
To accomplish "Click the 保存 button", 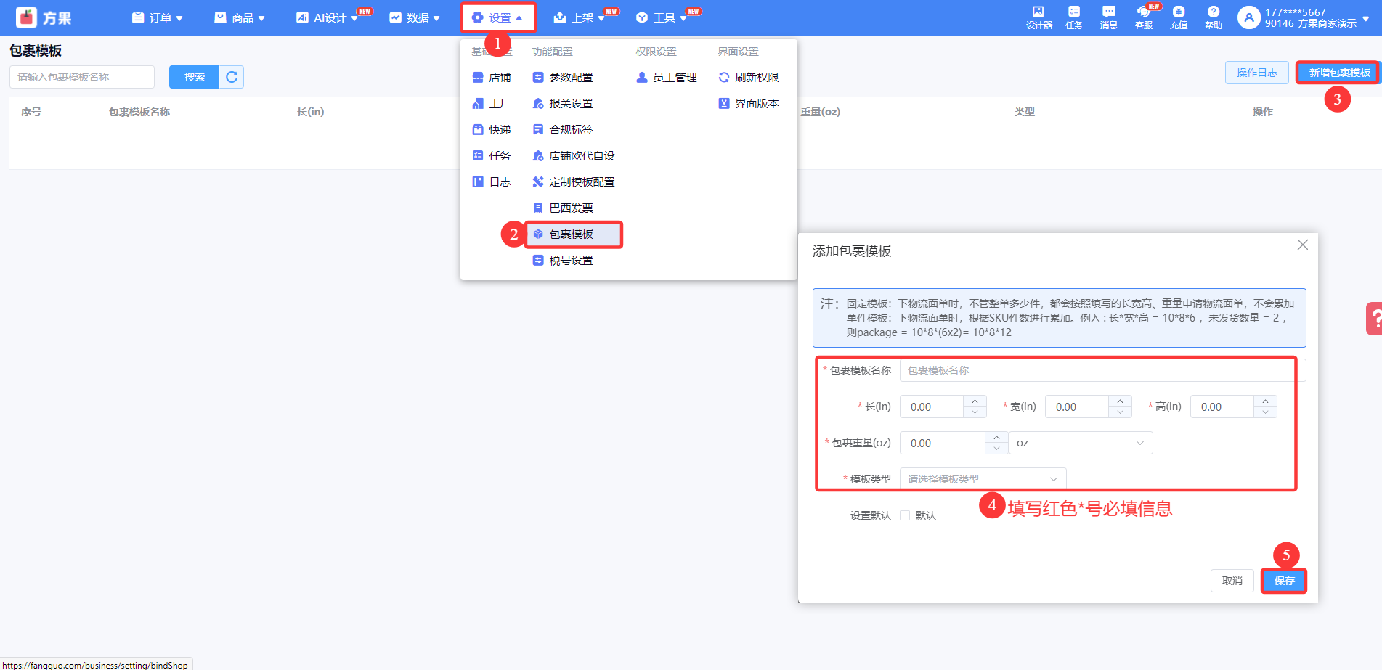I will click(x=1283, y=581).
